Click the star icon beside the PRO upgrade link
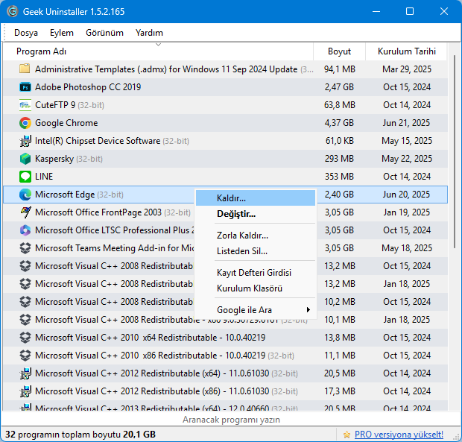 point(346,435)
